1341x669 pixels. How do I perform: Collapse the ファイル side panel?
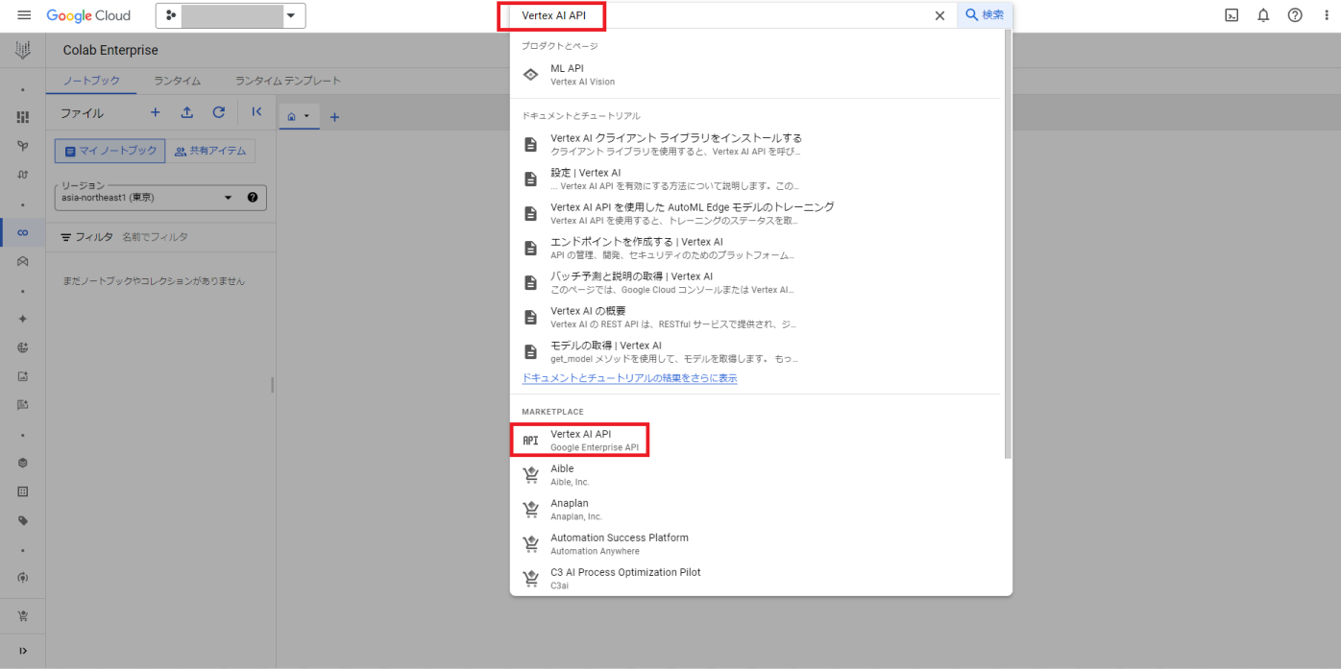256,112
